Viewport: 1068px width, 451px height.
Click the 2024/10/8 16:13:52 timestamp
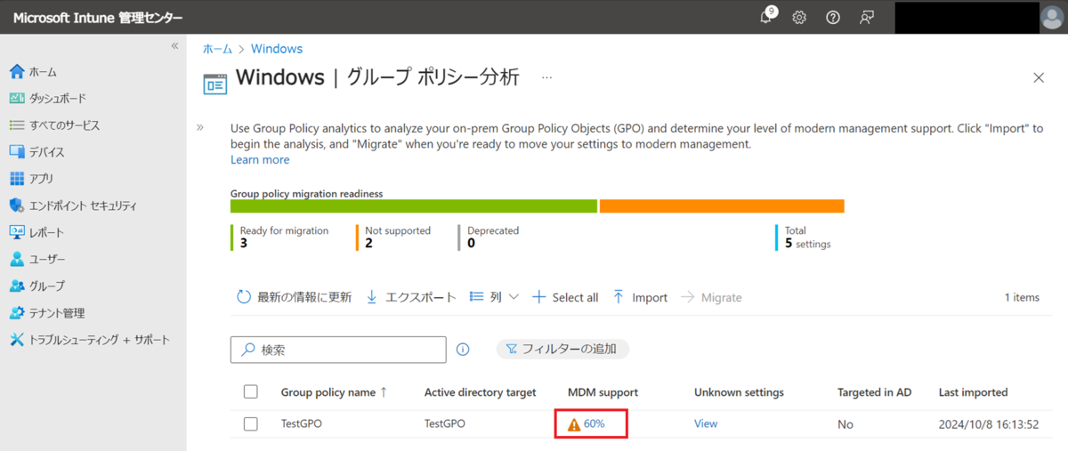click(x=989, y=424)
